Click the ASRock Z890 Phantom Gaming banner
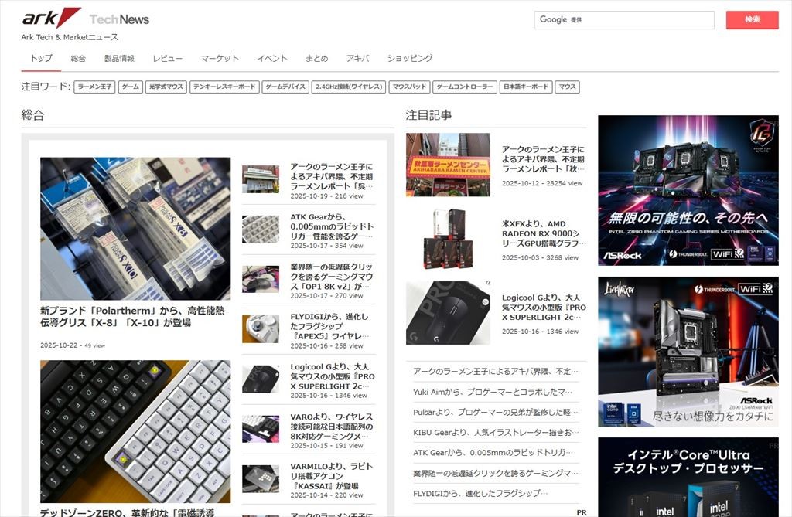The height and width of the screenshot is (517, 792). (688, 190)
